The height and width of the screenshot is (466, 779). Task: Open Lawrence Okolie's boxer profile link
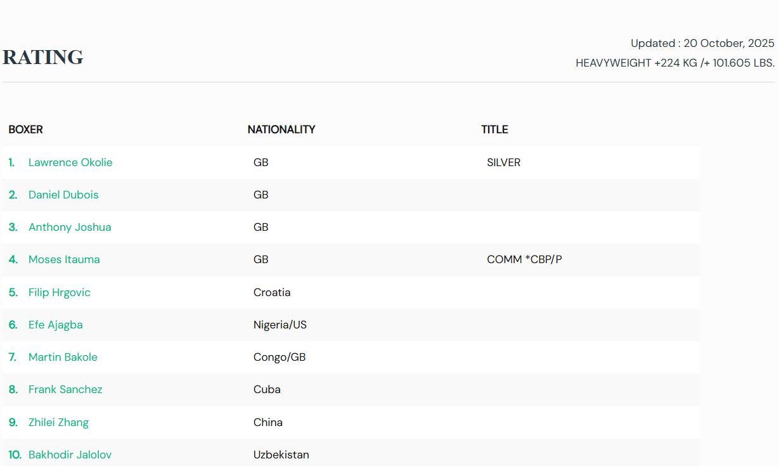70,162
